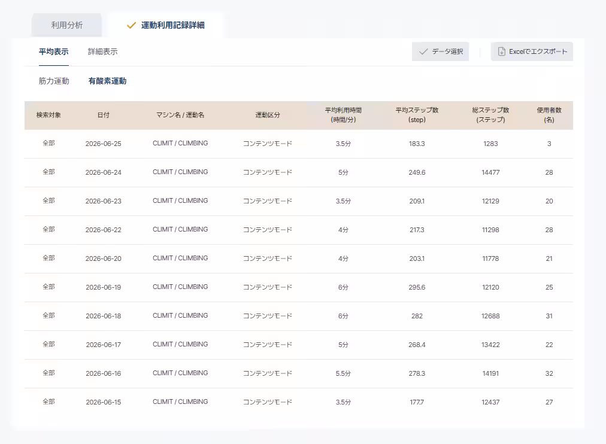Click the date cell 2026-06-17
Image resolution: width=606 pixels, height=444 pixels.
[103, 345]
